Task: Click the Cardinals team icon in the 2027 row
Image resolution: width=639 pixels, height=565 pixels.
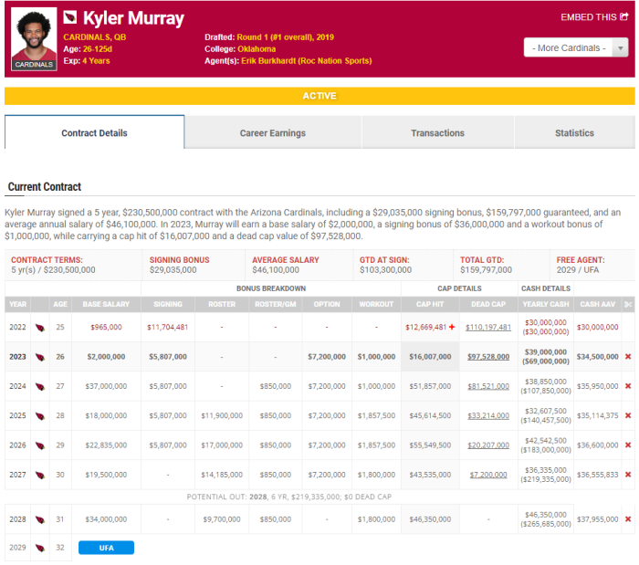Action: tap(40, 475)
